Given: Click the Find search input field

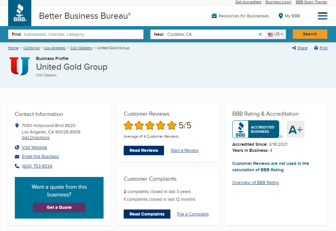Looking at the screenshot, I should point(76,34).
